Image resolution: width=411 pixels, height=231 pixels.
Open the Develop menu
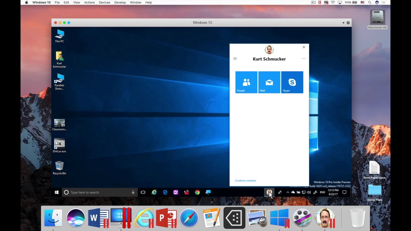tap(120, 2)
